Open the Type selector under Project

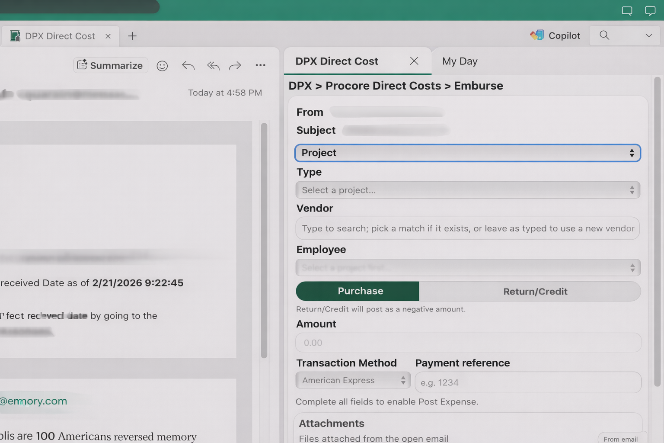pos(467,190)
